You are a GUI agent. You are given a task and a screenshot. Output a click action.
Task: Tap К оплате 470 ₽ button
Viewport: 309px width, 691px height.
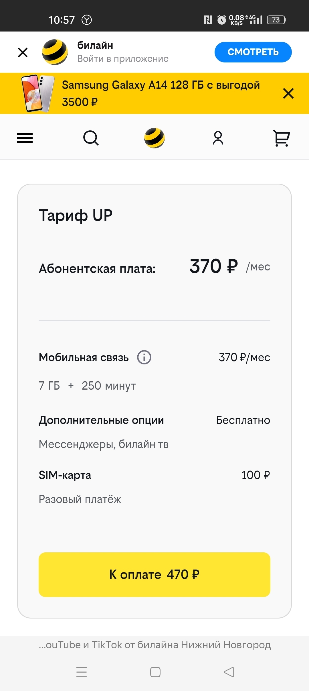[154, 575]
